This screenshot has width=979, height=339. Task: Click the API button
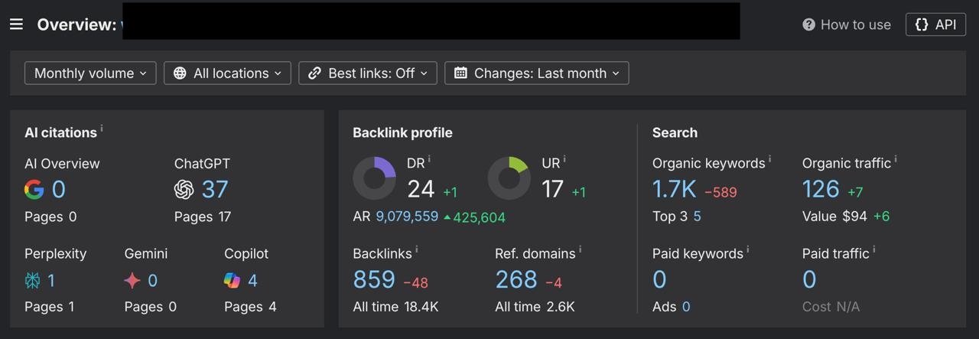[x=935, y=24]
